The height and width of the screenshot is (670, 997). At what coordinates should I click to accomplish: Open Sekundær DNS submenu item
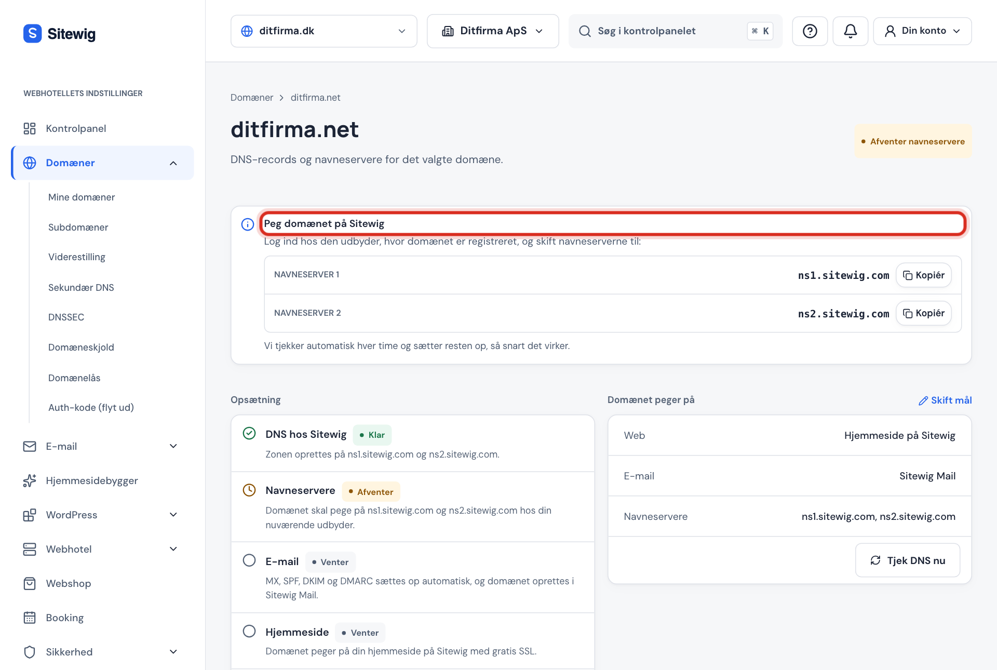tap(81, 288)
